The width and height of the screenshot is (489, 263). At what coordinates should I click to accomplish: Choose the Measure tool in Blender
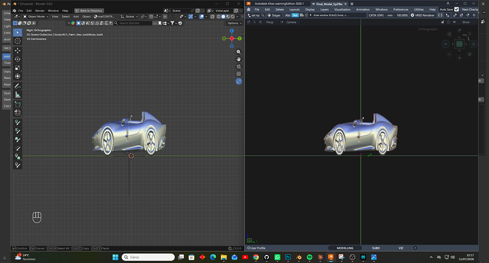point(18,95)
